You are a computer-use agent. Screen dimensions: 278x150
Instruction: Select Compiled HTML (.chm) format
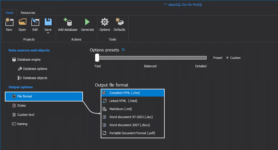pyautogui.click(x=133, y=93)
